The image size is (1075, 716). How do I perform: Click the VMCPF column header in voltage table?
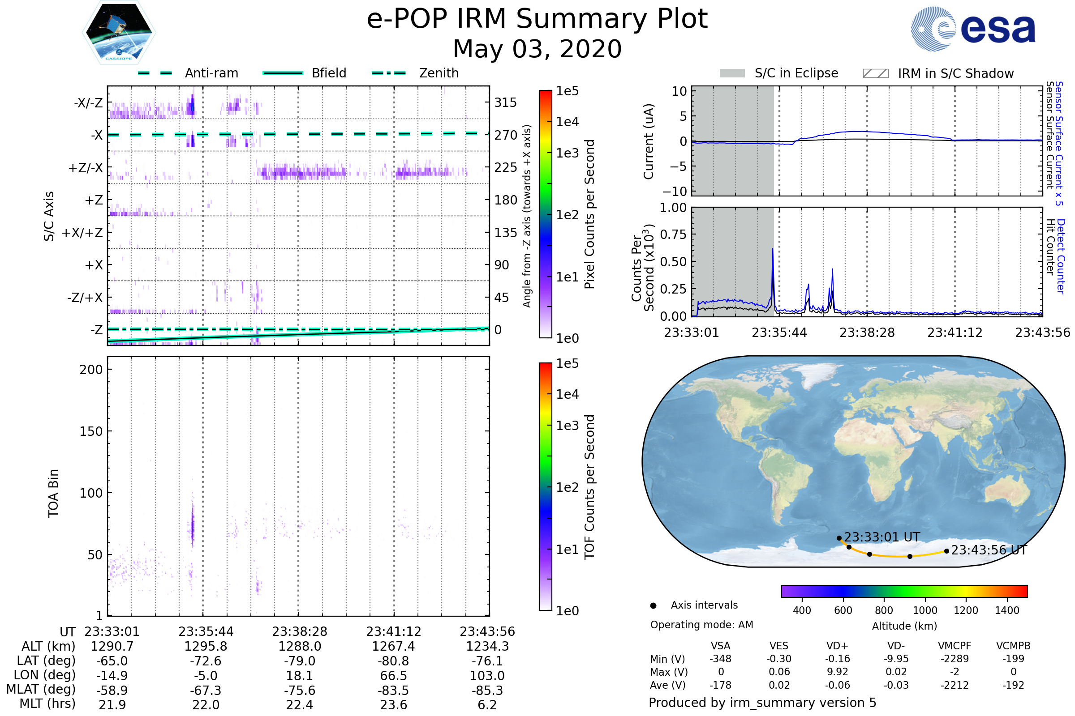tap(955, 646)
